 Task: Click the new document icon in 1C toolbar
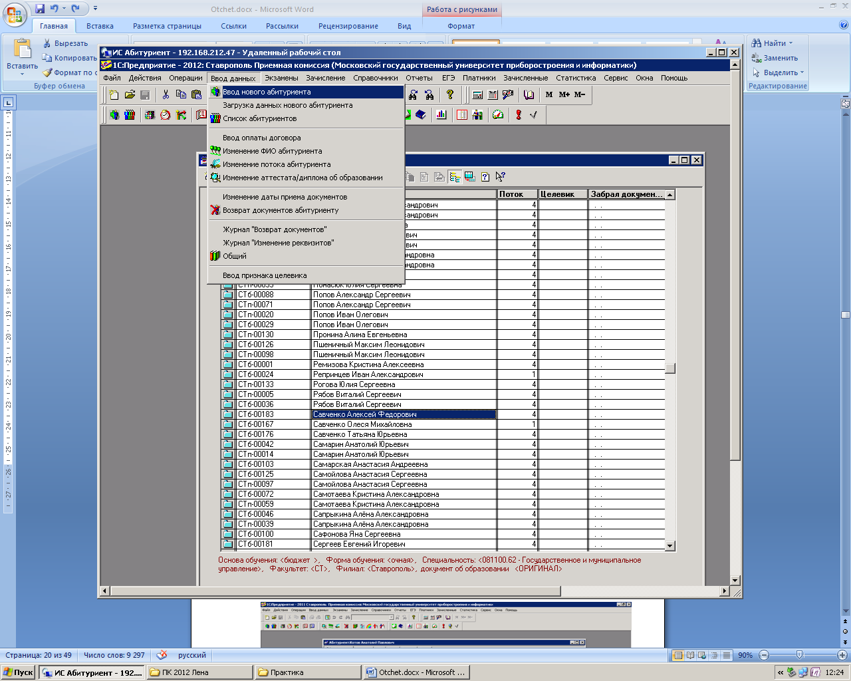tap(114, 95)
